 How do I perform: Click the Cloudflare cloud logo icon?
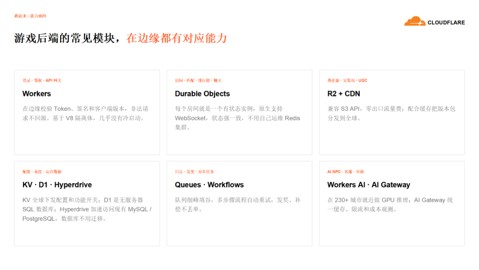pyautogui.click(x=415, y=21)
